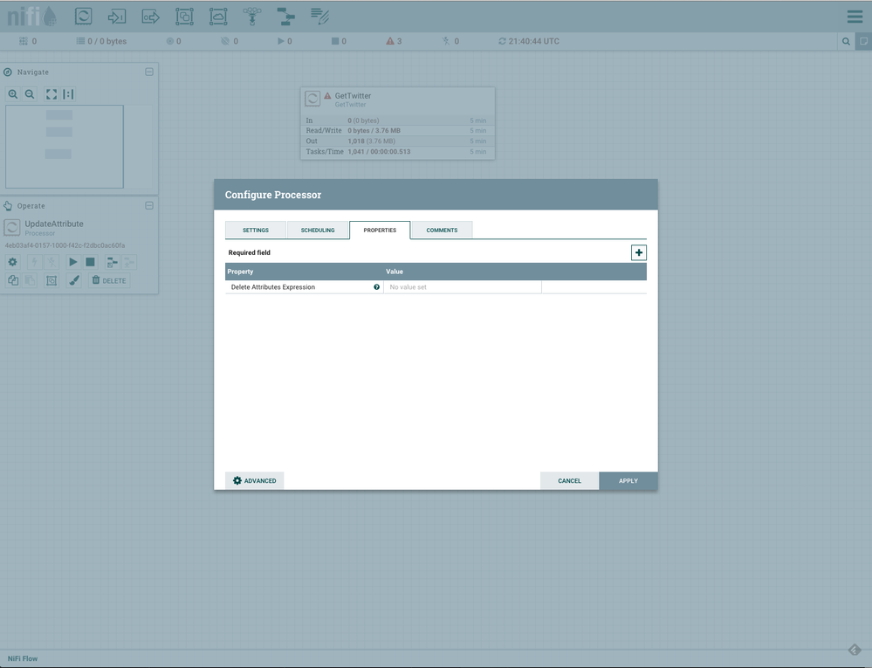Viewport: 872px width, 668px height.
Task: Add a new property with plus button
Action: 638,252
